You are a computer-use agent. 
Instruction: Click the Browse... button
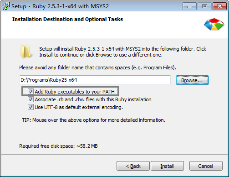point(192,80)
